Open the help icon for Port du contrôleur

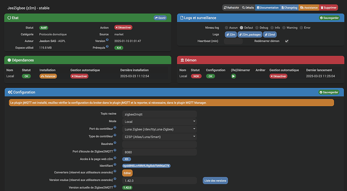115,128
